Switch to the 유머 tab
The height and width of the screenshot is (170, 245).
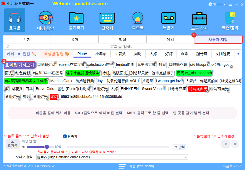[75, 39]
